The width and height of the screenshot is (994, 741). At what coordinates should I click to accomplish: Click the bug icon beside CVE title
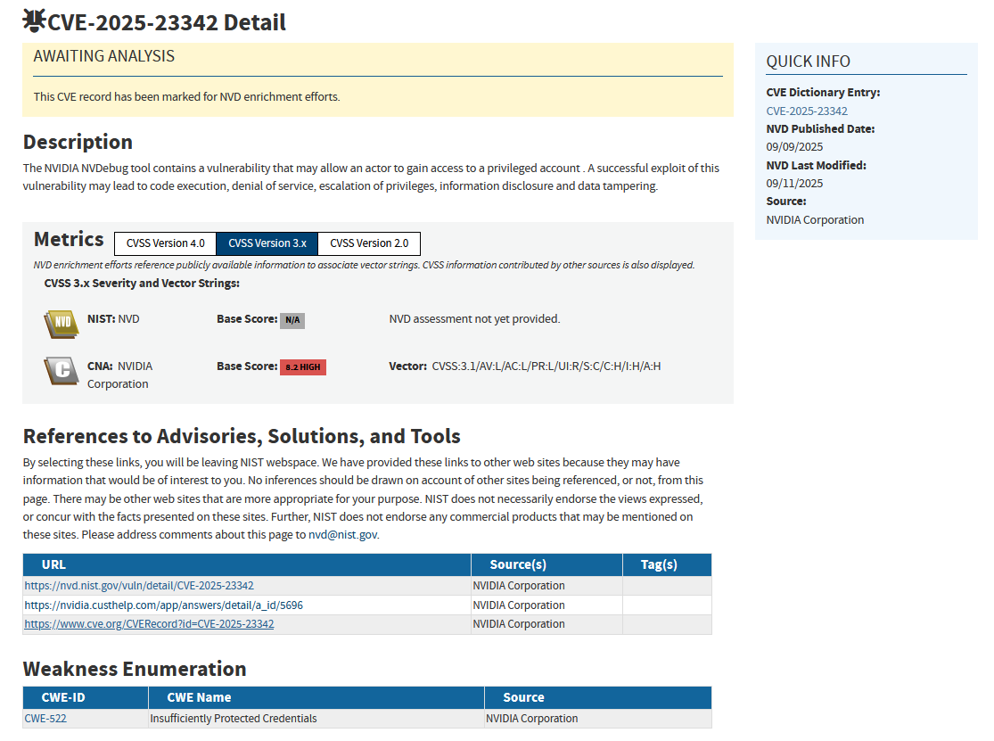[x=34, y=21]
